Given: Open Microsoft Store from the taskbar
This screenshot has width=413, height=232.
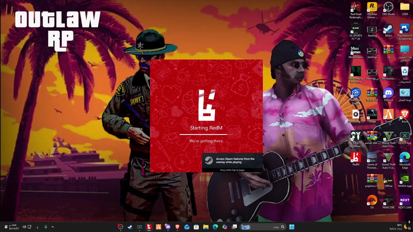Looking at the screenshot, I should 196,227.
